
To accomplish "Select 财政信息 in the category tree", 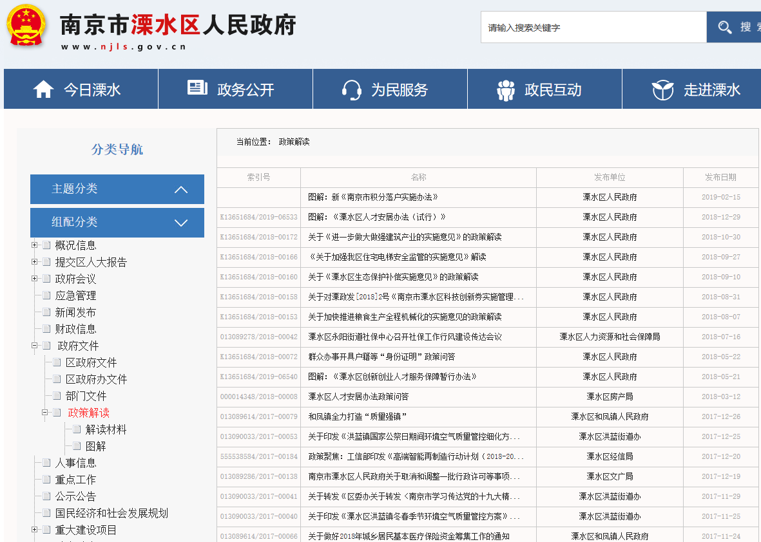I will point(75,329).
